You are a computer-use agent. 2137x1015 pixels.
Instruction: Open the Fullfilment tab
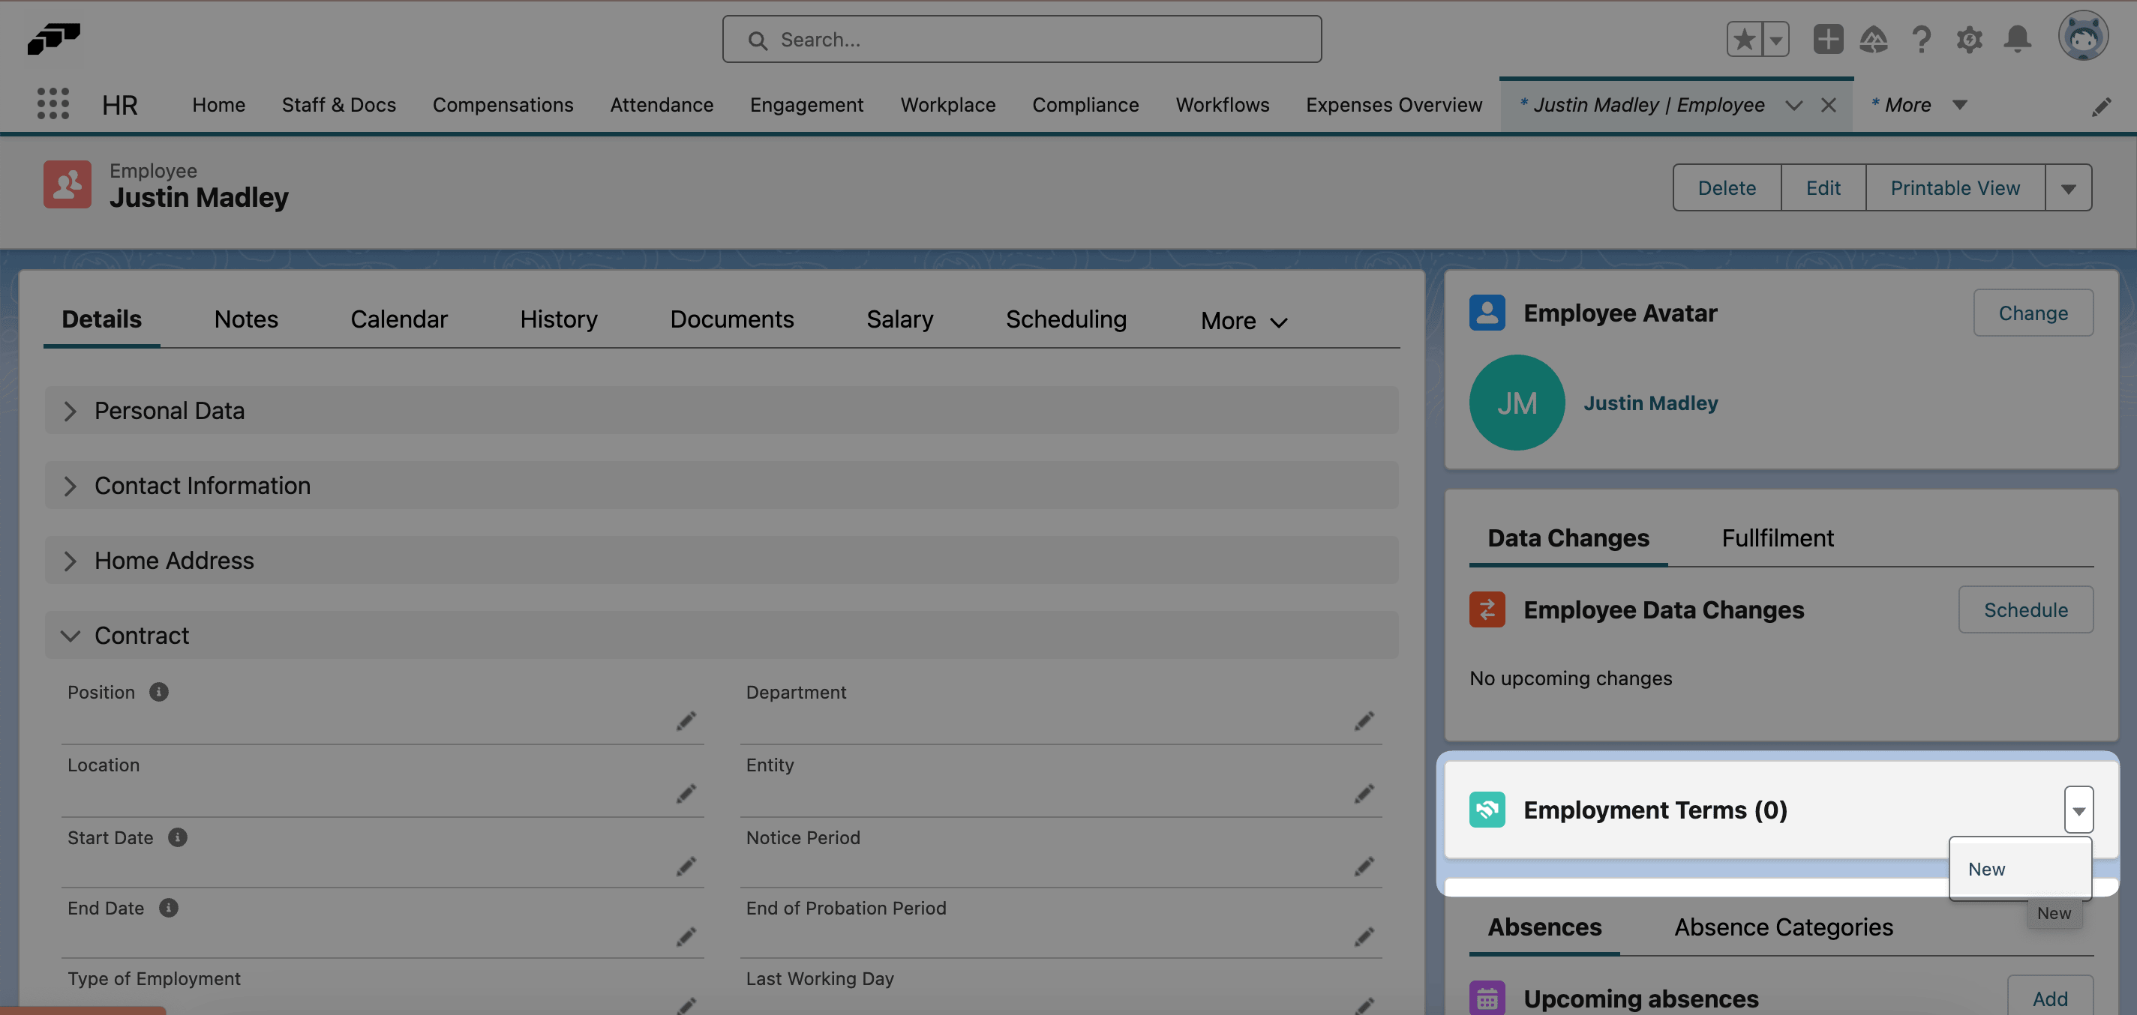tap(1777, 537)
